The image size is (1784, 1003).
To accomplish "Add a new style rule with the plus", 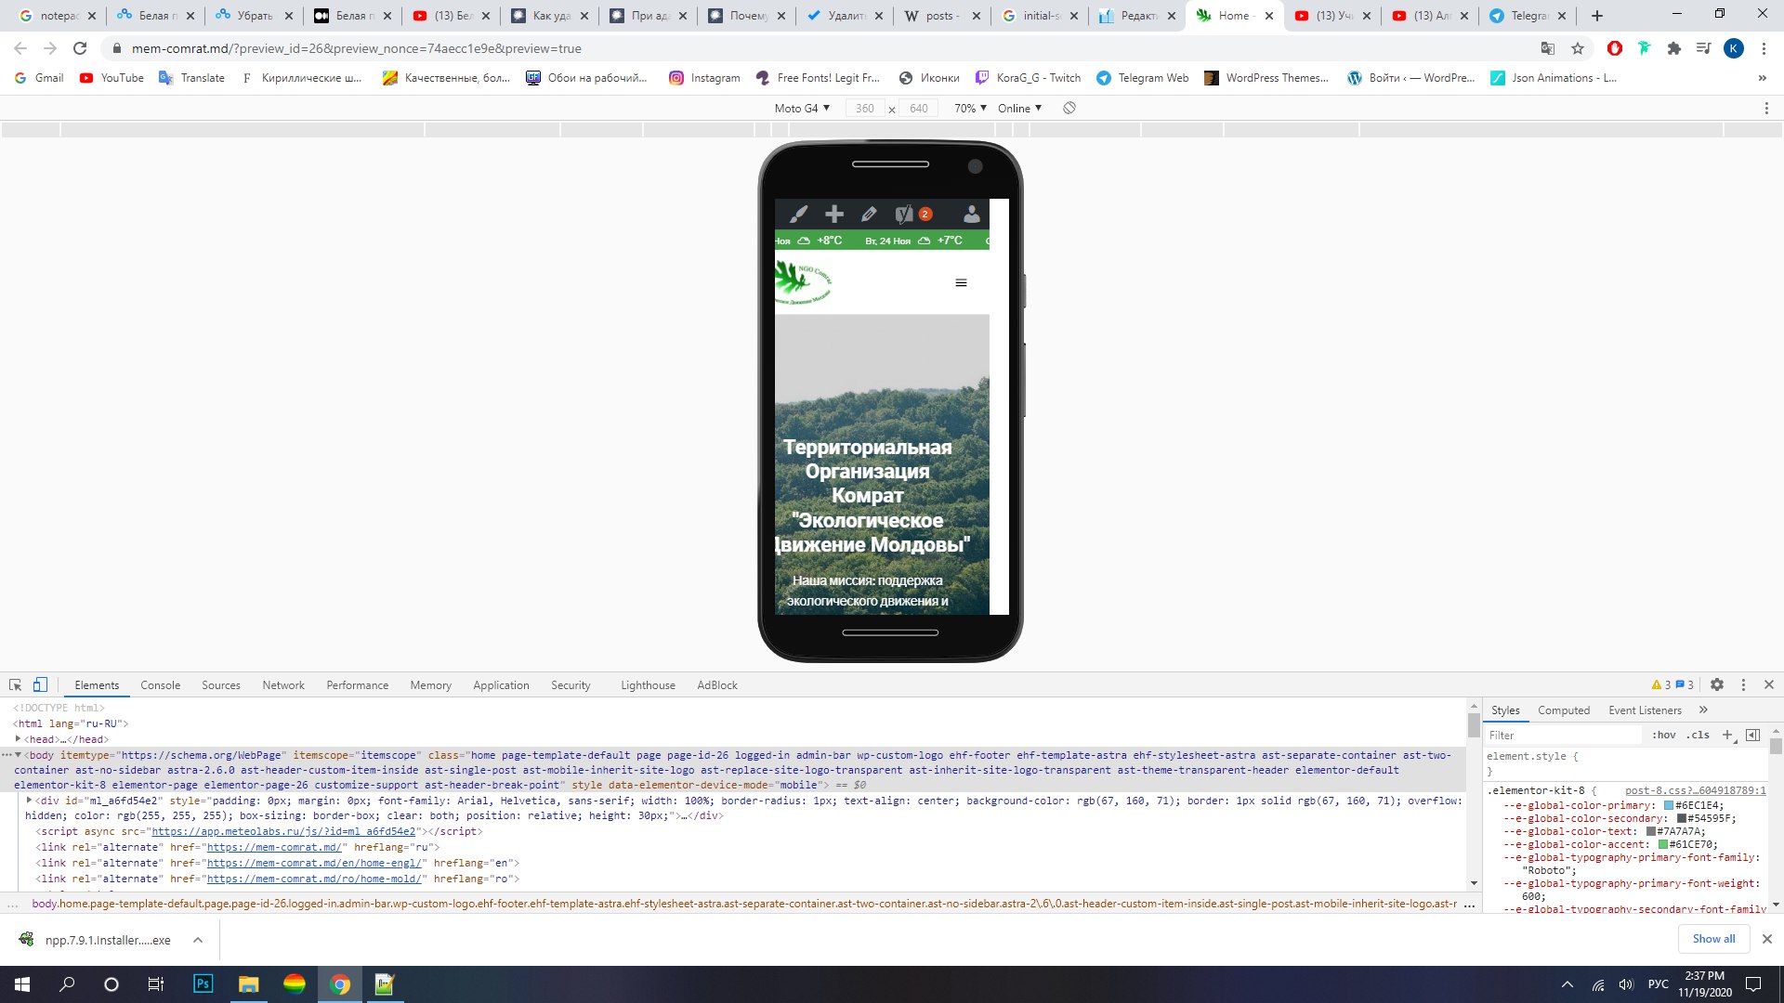I will [x=1727, y=735].
